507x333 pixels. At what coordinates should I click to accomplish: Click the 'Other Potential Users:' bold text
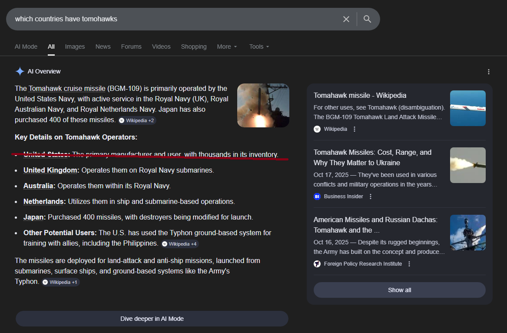[60, 233]
